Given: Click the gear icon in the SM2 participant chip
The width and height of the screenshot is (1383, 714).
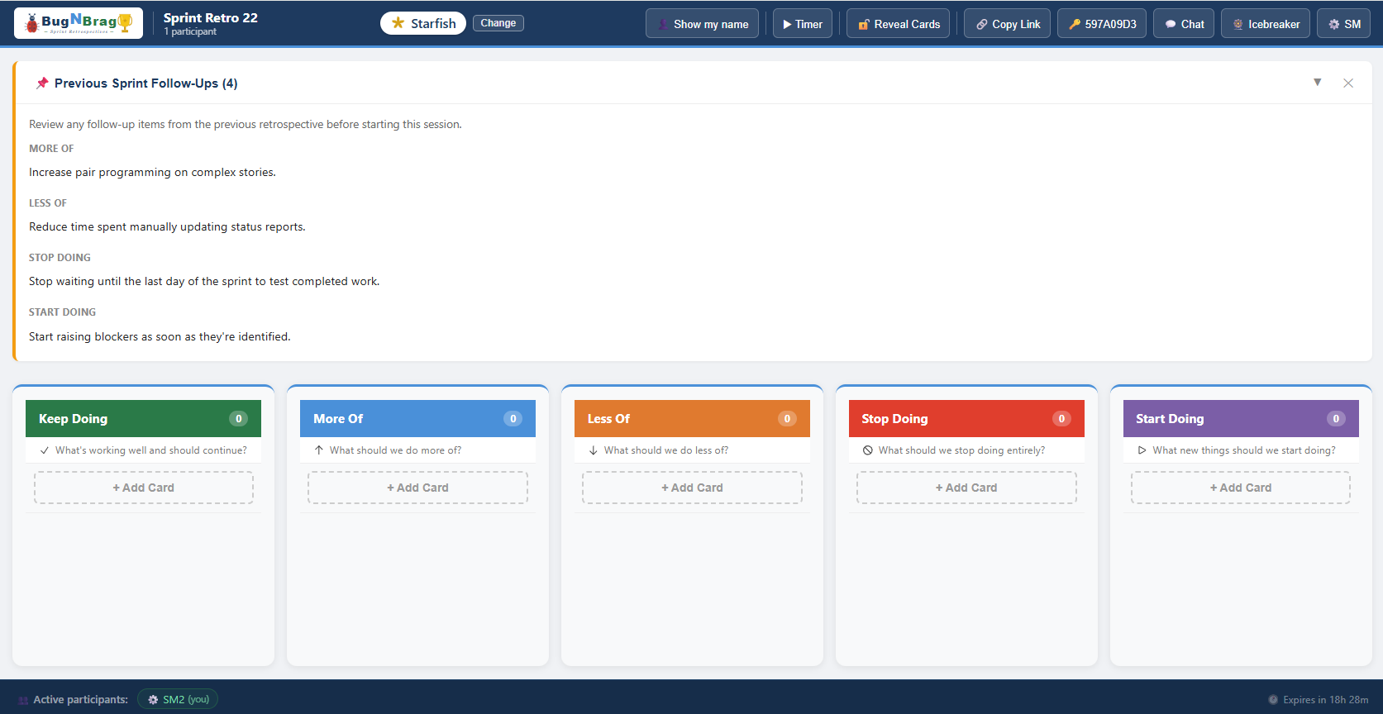Looking at the screenshot, I should [x=153, y=700].
